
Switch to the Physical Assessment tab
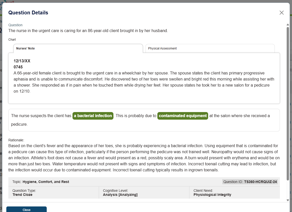pos(162,48)
